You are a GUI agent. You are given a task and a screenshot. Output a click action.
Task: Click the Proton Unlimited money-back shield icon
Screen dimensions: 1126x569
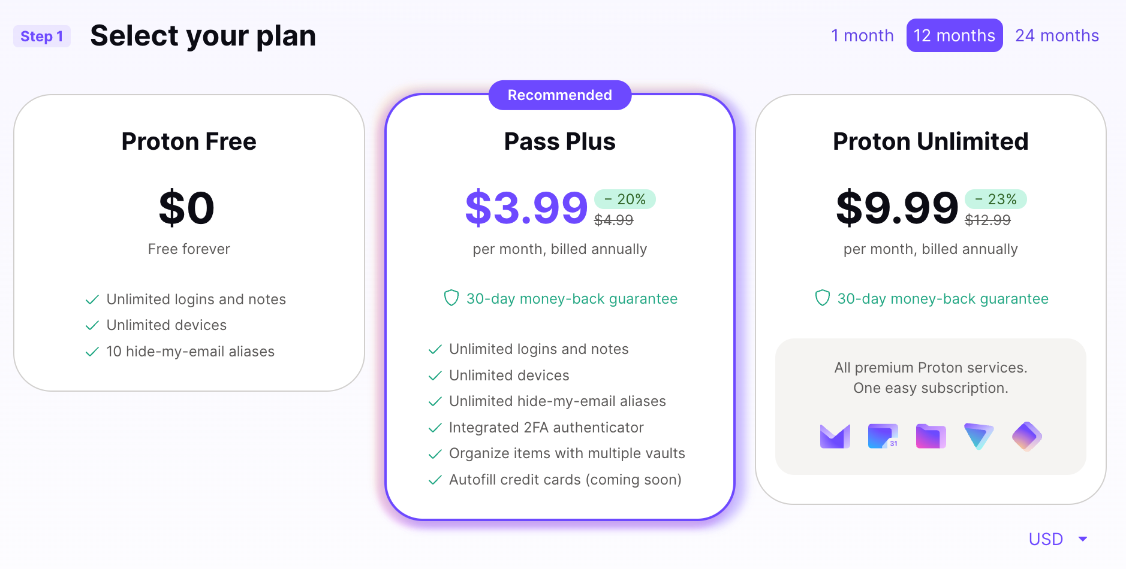pyautogui.click(x=822, y=298)
